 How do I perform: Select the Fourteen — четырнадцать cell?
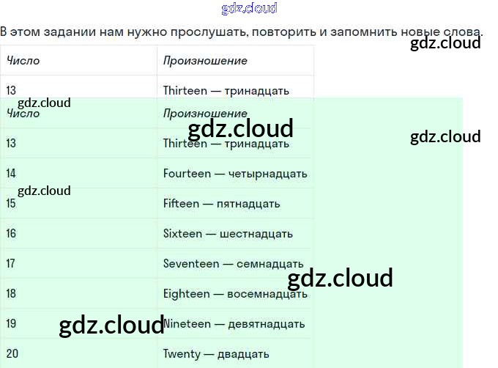click(235, 174)
